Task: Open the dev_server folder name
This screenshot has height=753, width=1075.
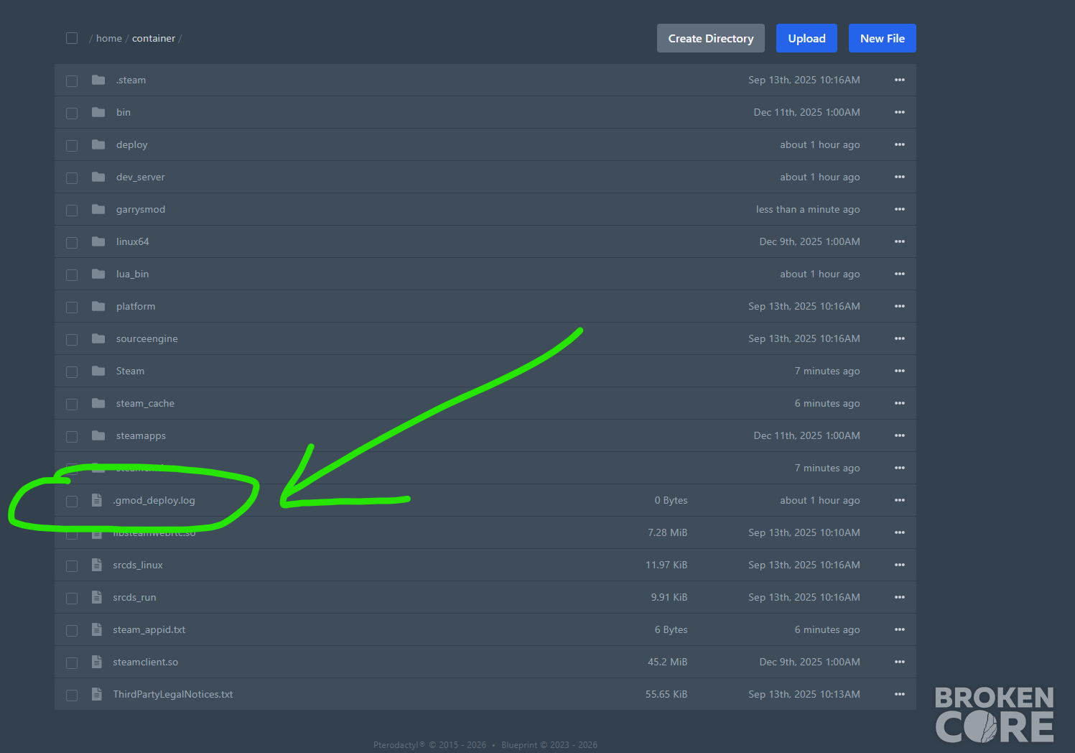Action: tap(141, 177)
